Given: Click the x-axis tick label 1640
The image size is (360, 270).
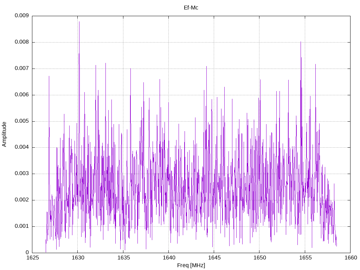Looking at the screenshot, I should 169,258.
